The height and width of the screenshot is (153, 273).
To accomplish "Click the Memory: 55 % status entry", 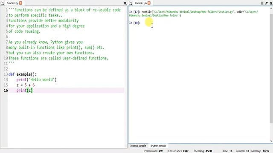I will tap(260, 151).
